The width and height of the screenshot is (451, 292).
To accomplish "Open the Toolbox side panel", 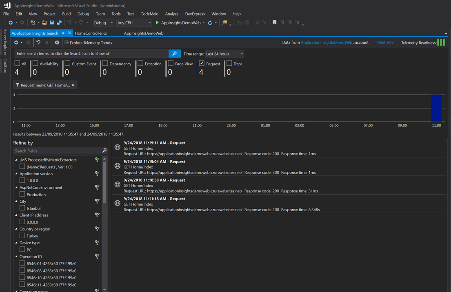I will (x=5, y=66).
